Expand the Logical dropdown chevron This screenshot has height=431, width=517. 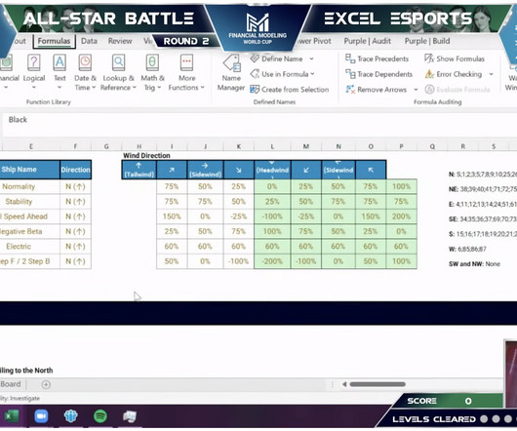point(34,88)
